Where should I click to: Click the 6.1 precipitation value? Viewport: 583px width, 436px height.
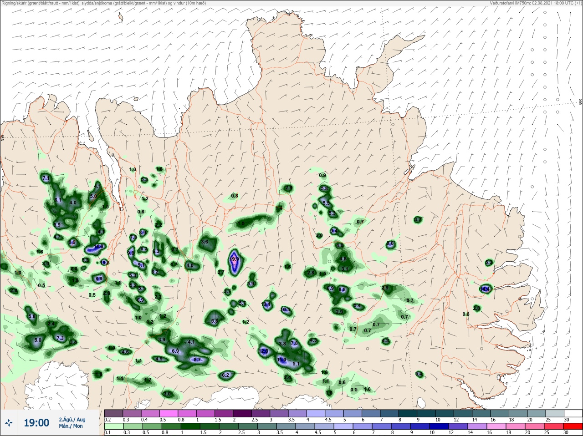pos(57,200)
